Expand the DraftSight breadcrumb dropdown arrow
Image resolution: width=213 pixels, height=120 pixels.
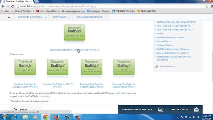[69, 17]
